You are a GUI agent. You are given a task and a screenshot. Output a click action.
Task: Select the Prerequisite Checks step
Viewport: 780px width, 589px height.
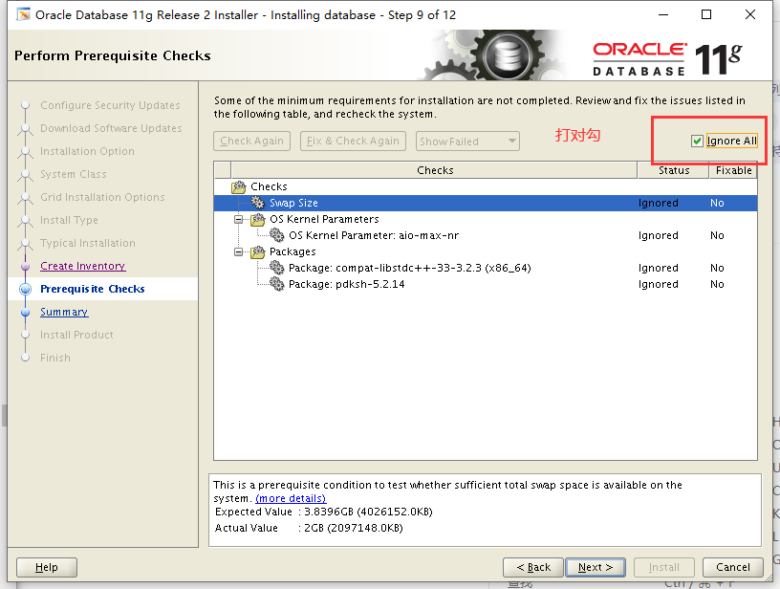(x=96, y=289)
